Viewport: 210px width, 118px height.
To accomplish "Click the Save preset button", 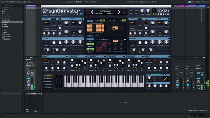I will [131, 10].
